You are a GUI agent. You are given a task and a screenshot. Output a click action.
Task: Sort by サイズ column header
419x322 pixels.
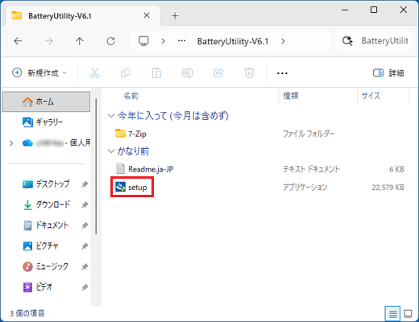point(371,96)
